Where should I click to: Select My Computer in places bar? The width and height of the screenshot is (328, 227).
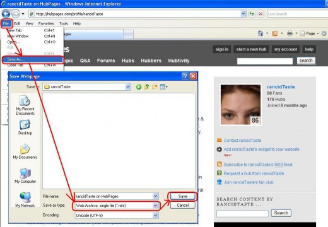click(x=25, y=176)
